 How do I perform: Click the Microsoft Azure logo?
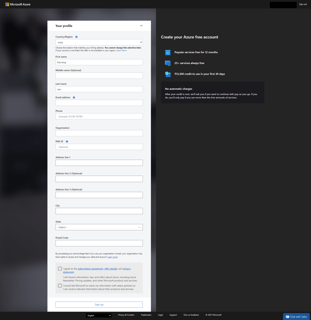(x=18, y=4)
